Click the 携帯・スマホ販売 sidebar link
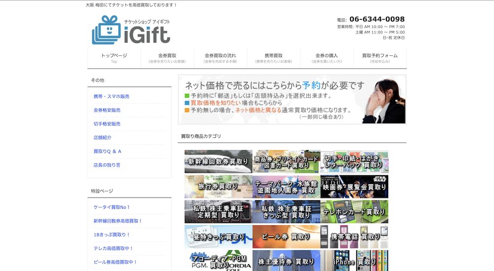Viewport: 494px width, 271px height. (x=111, y=96)
